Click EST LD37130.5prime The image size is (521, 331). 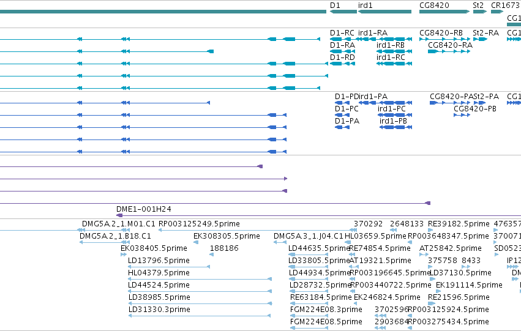pos(433,279)
